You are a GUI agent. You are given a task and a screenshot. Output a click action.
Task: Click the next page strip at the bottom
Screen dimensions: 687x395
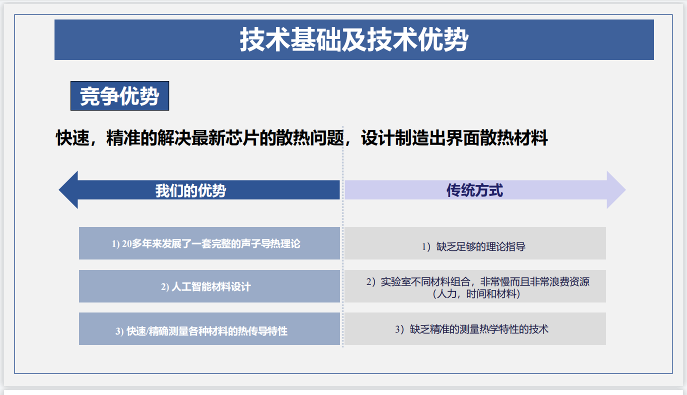[x=343, y=392]
